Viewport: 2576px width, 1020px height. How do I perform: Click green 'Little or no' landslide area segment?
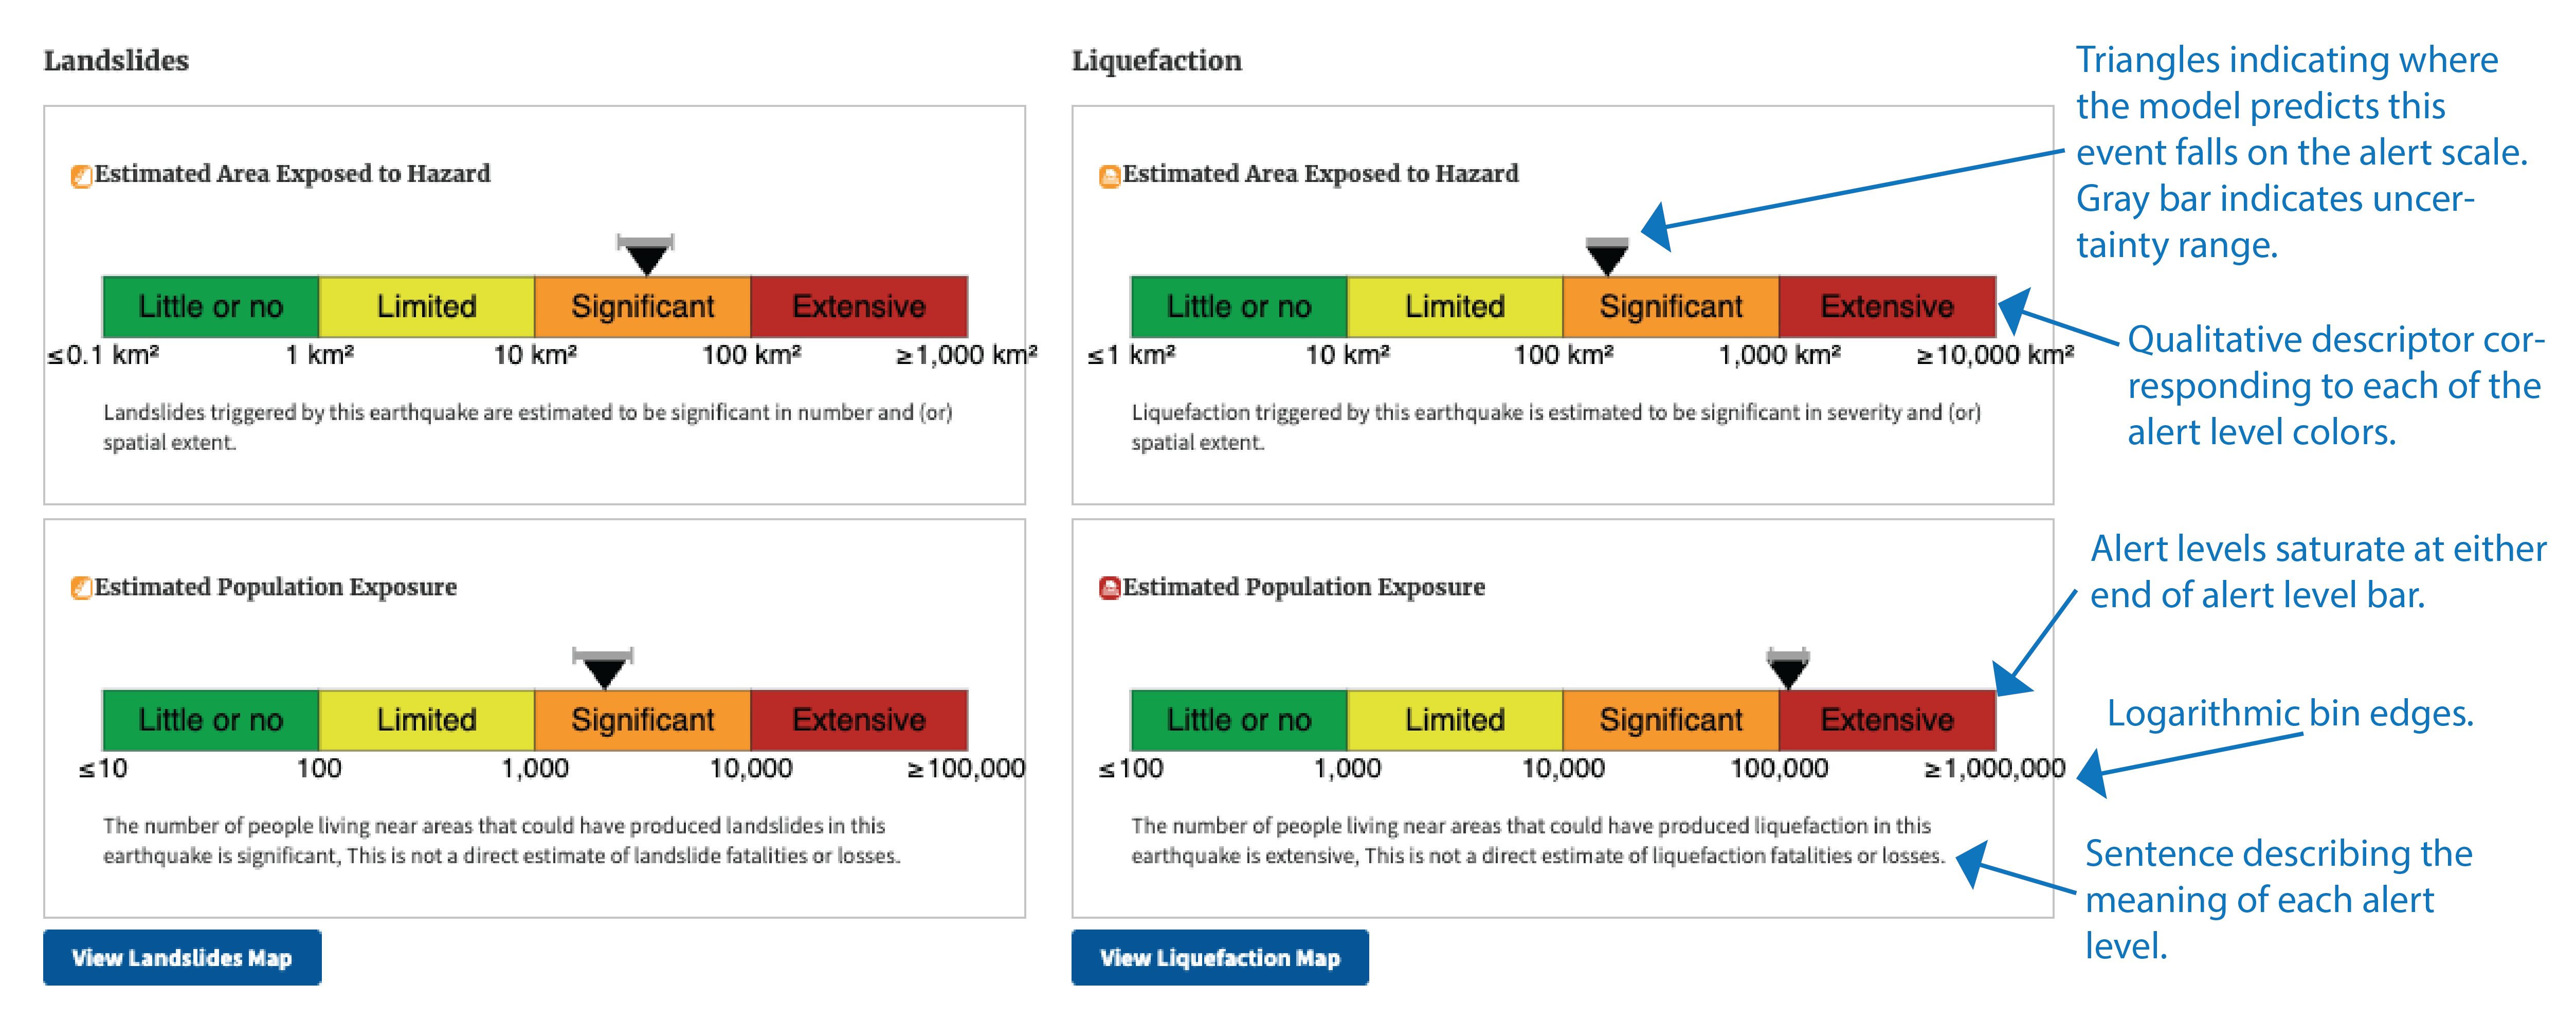pos(211,306)
